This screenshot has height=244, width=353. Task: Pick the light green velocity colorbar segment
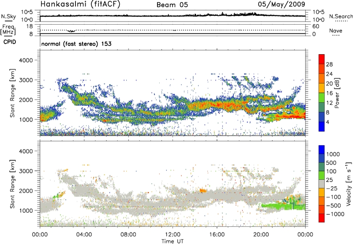click(x=322, y=175)
